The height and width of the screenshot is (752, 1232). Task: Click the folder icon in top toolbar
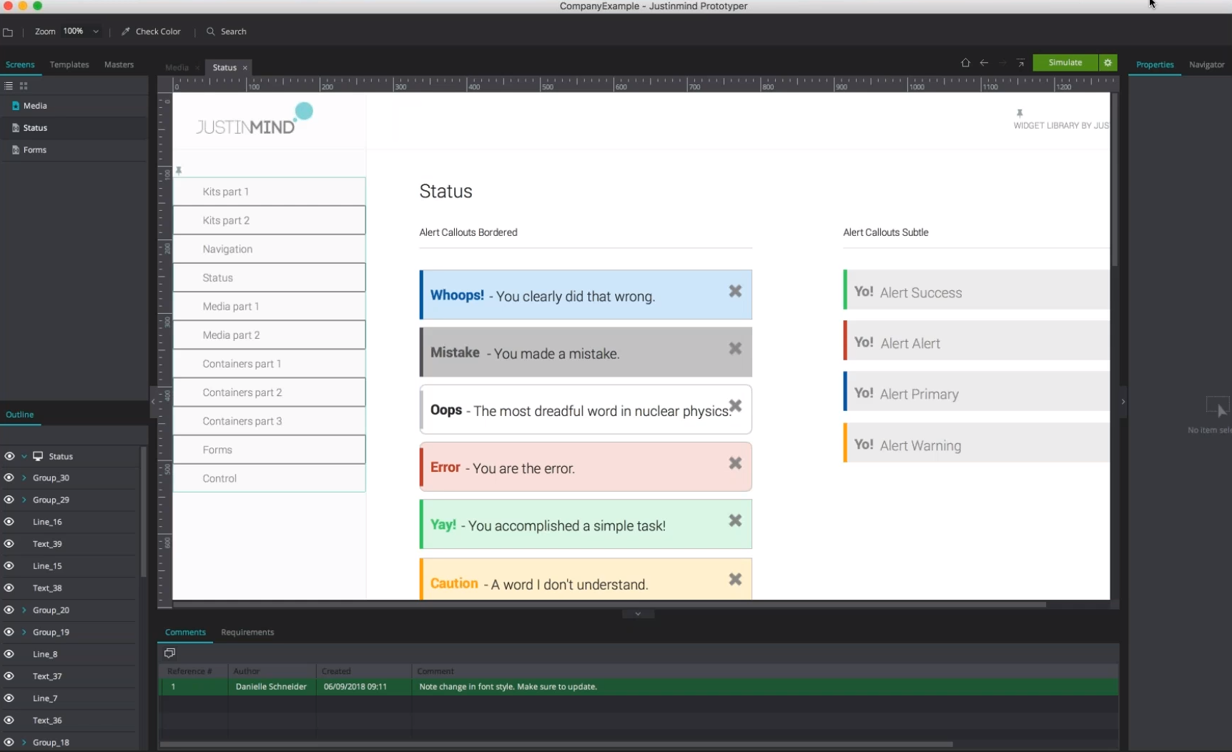point(8,32)
